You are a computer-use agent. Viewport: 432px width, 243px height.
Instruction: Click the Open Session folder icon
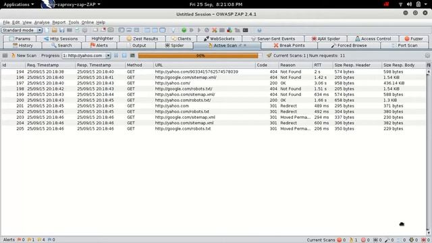(54, 30)
